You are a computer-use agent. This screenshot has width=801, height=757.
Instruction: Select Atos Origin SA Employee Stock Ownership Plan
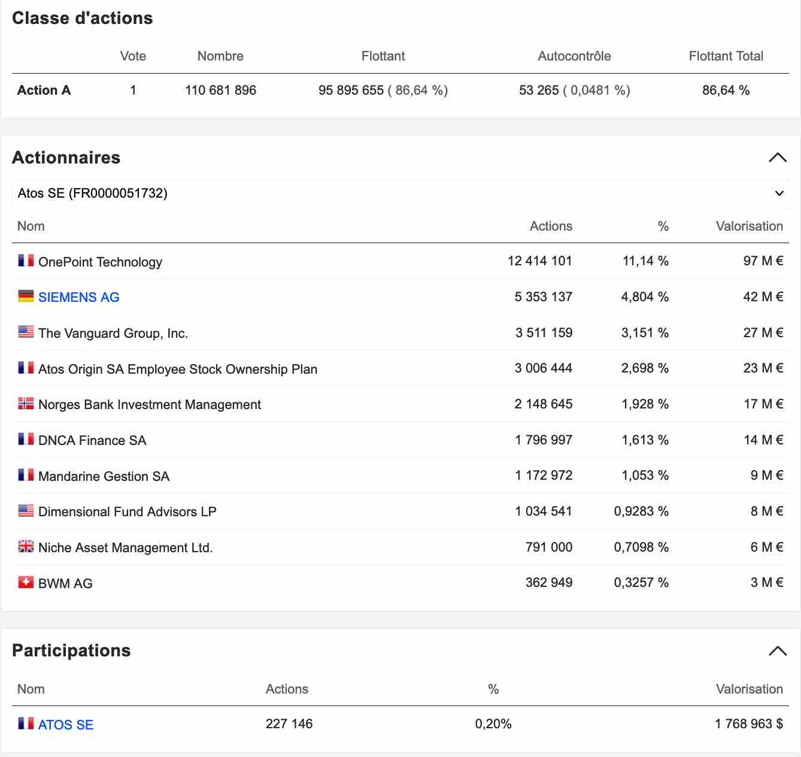tap(178, 369)
